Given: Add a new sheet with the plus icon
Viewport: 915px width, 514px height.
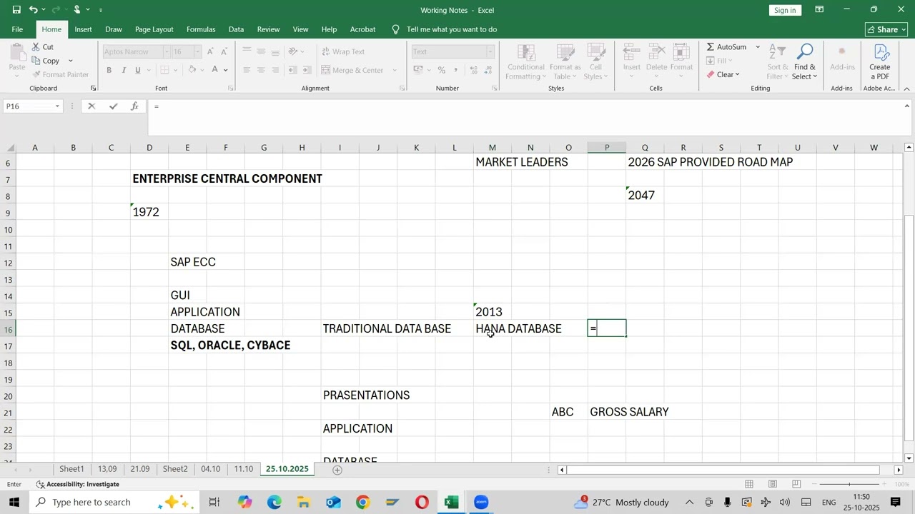Looking at the screenshot, I should [x=337, y=470].
